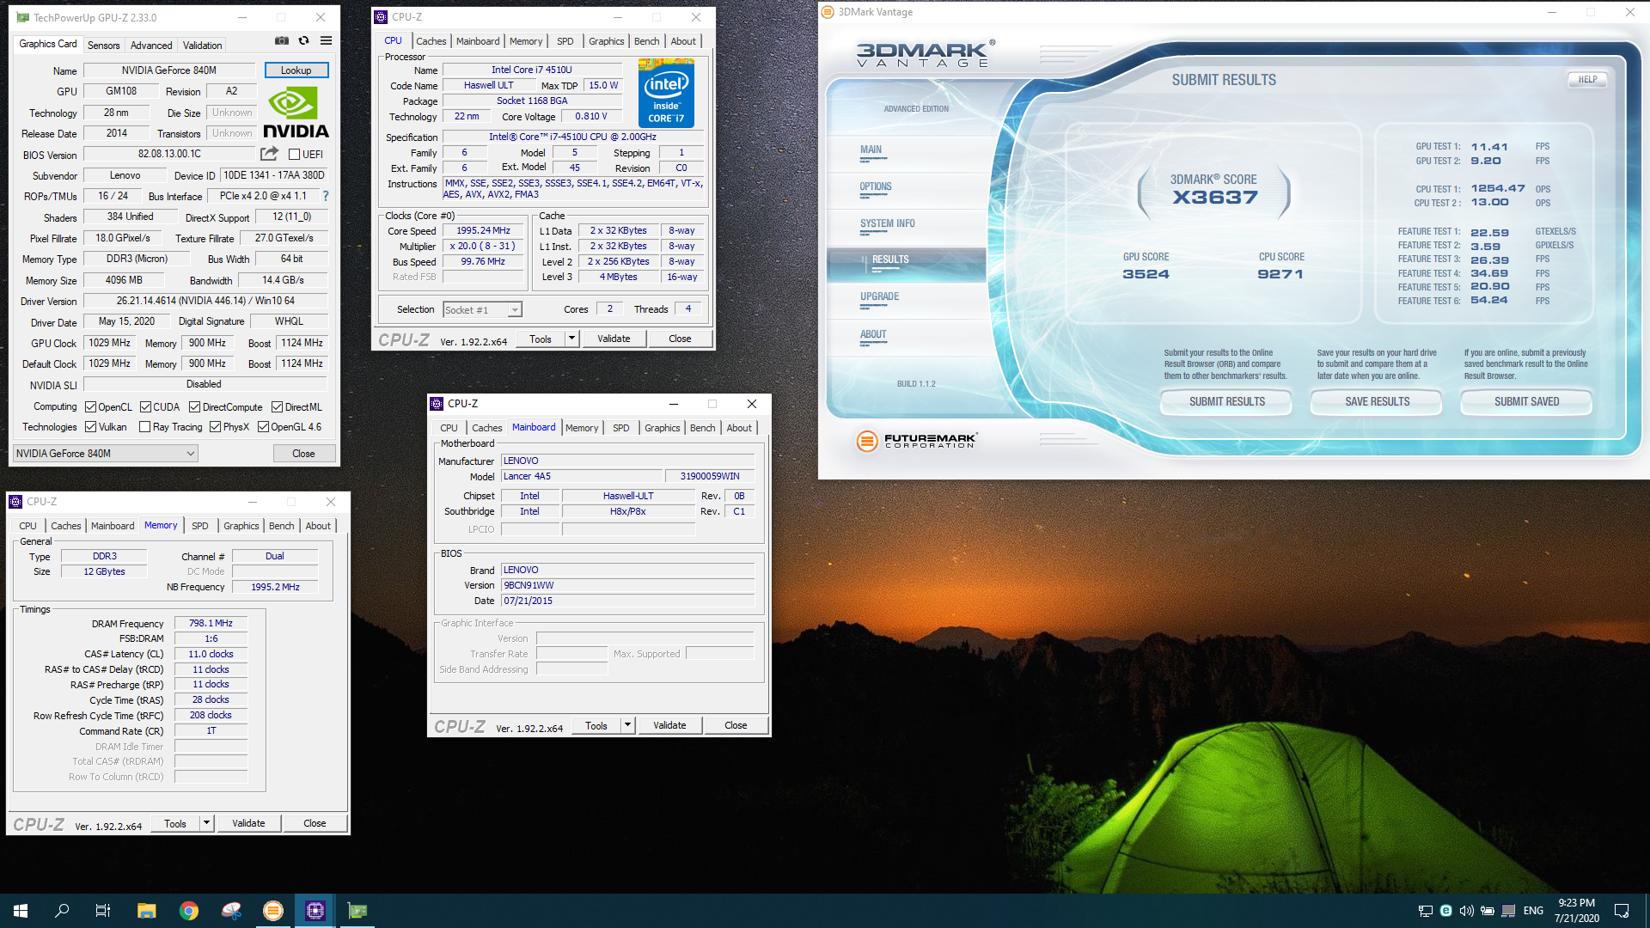The width and height of the screenshot is (1650, 928).
Task: Click the GPU-Z screenshot camera icon
Action: [x=282, y=40]
